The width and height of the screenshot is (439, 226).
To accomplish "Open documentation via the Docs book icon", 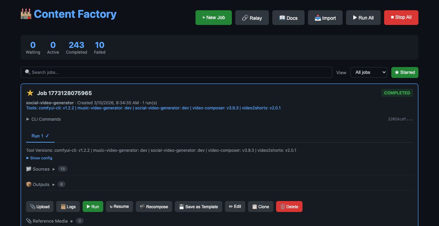I will tap(282, 17).
